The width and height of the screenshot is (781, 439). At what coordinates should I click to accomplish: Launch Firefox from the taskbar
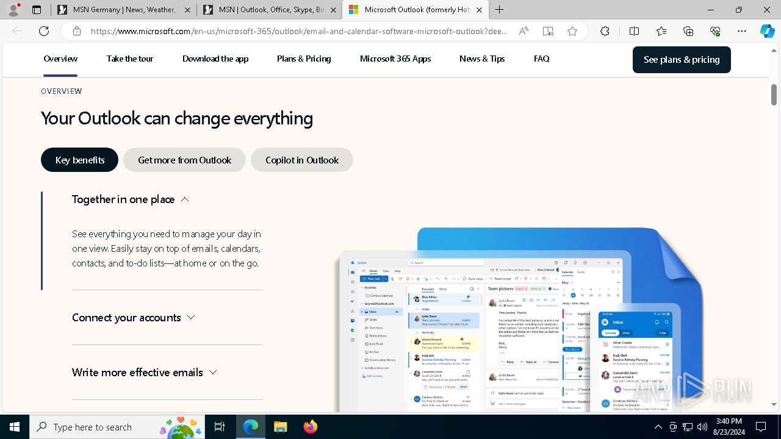click(311, 427)
